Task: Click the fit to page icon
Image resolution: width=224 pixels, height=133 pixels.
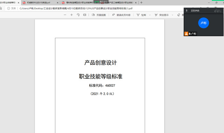Action: pos(85,15)
